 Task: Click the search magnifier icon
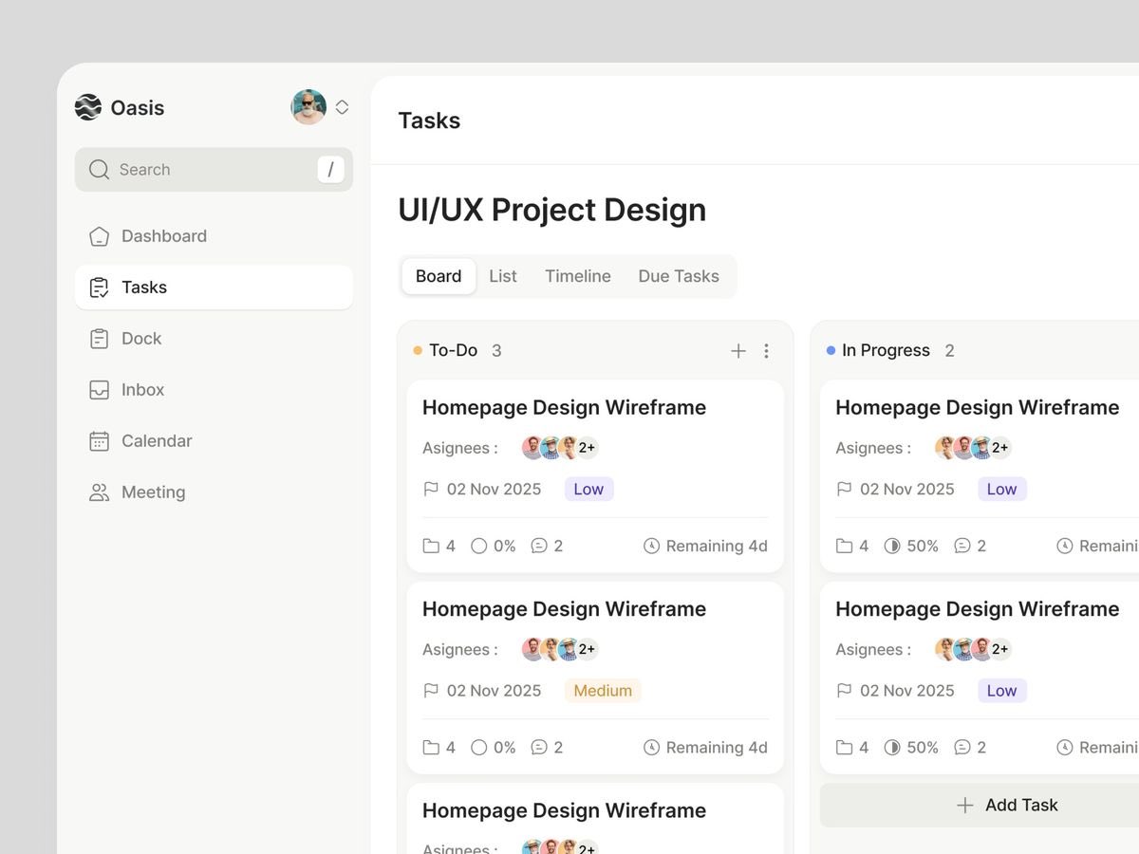tap(99, 169)
